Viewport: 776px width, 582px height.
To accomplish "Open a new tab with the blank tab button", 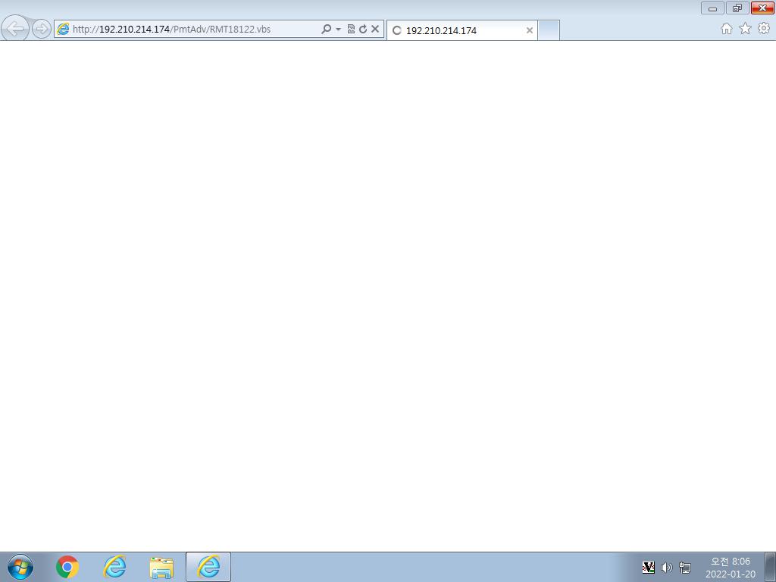I will pyautogui.click(x=549, y=30).
